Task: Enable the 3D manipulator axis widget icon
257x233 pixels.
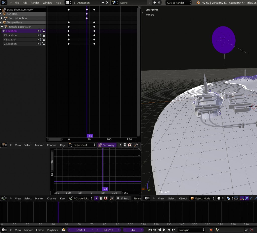Action: (242, 198)
